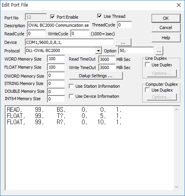Open the Help button
185x196 pixels.
click(166, 38)
